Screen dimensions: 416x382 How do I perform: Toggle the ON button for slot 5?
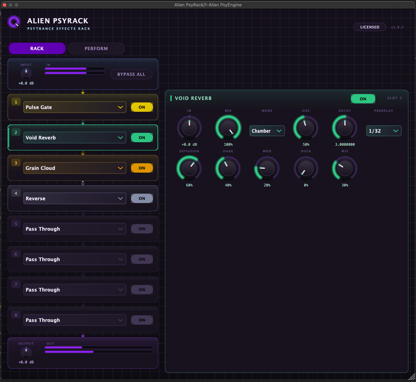coord(142,229)
